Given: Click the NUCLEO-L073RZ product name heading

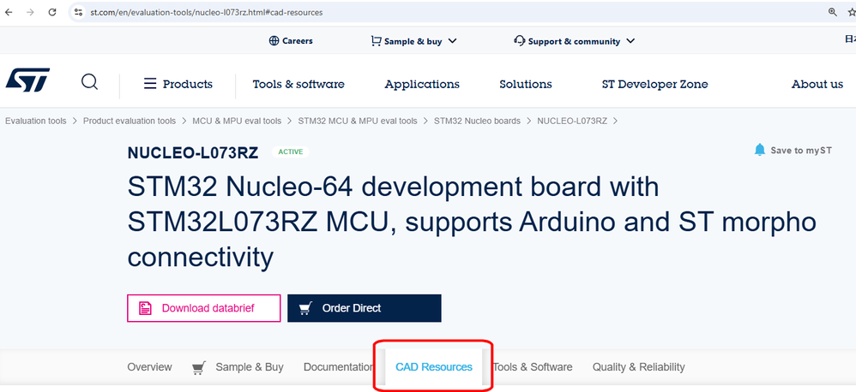Looking at the screenshot, I should click(x=193, y=153).
